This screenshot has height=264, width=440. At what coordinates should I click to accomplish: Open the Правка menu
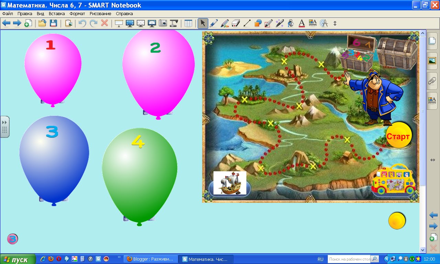click(x=25, y=14)
